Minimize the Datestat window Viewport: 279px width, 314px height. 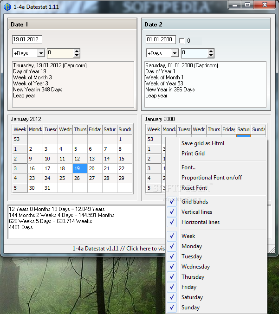coord(235,5)
